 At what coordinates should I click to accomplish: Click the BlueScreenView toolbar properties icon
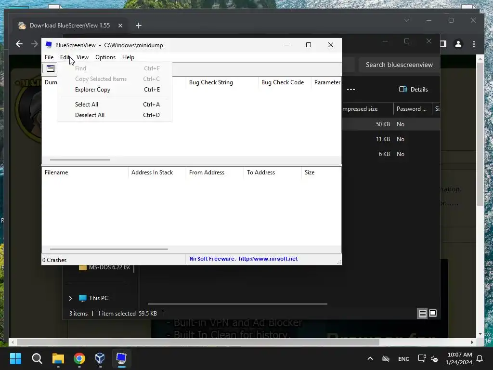tap(51, 68)
